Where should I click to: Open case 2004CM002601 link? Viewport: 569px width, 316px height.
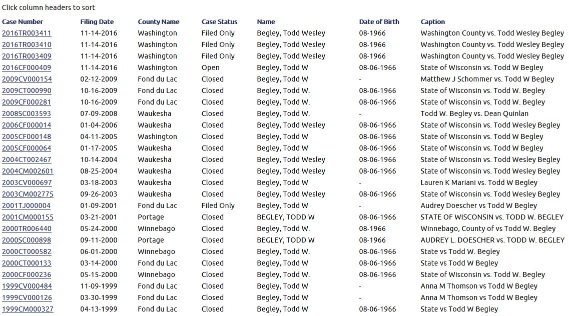(28, 171)
